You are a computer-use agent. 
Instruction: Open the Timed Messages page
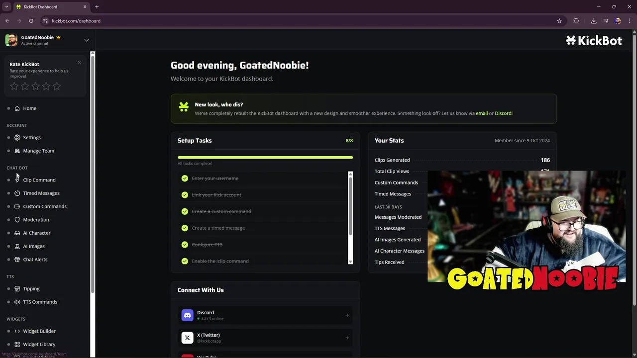tap(41, 193)
